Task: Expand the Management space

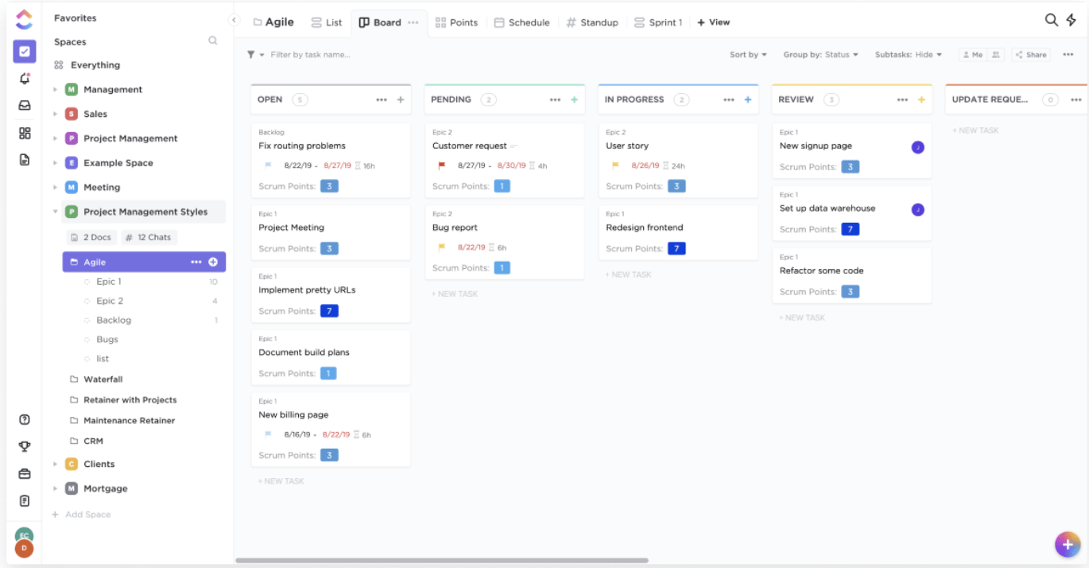Action: [55, 90]
